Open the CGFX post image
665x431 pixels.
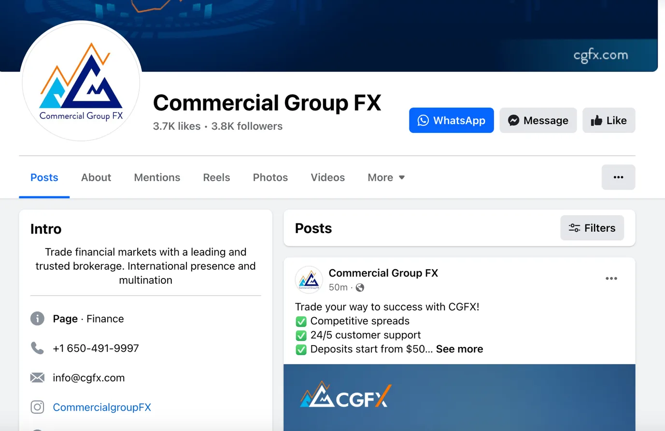[459, 397]
